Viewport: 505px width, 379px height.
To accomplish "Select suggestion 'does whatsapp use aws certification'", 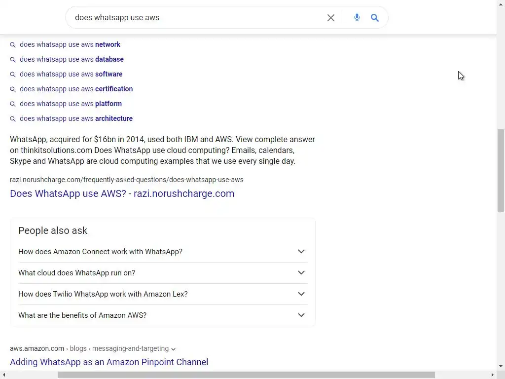I will (x=76, y=89).
